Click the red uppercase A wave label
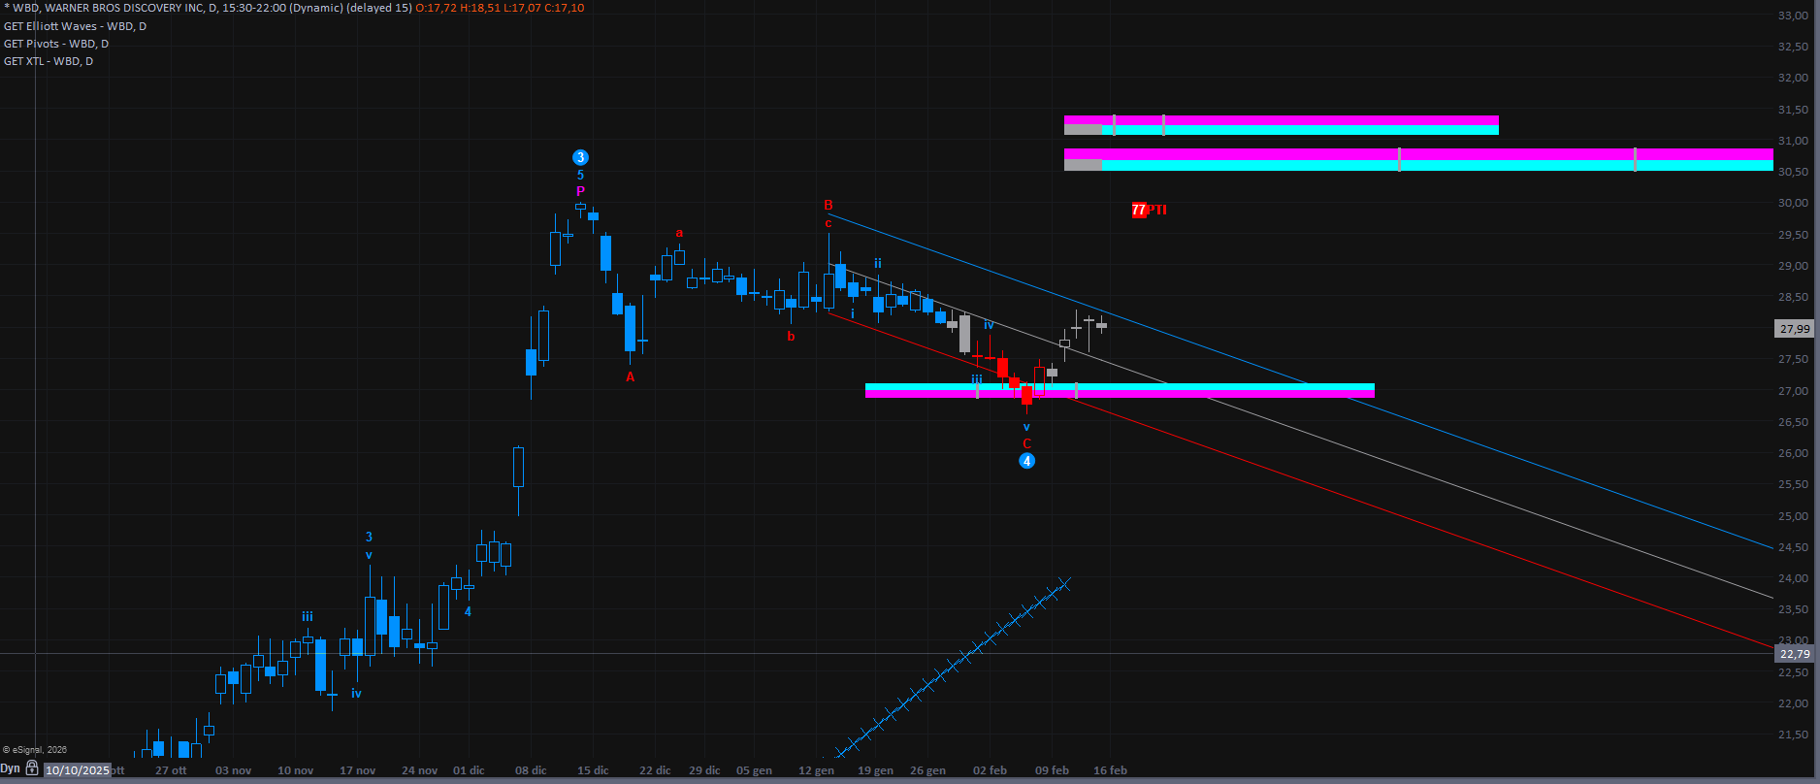 631,377
